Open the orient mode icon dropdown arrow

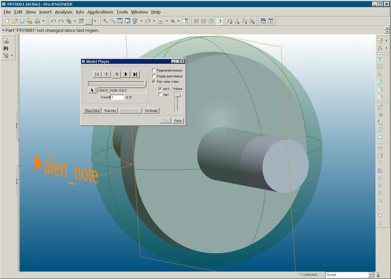coord(141,21)
